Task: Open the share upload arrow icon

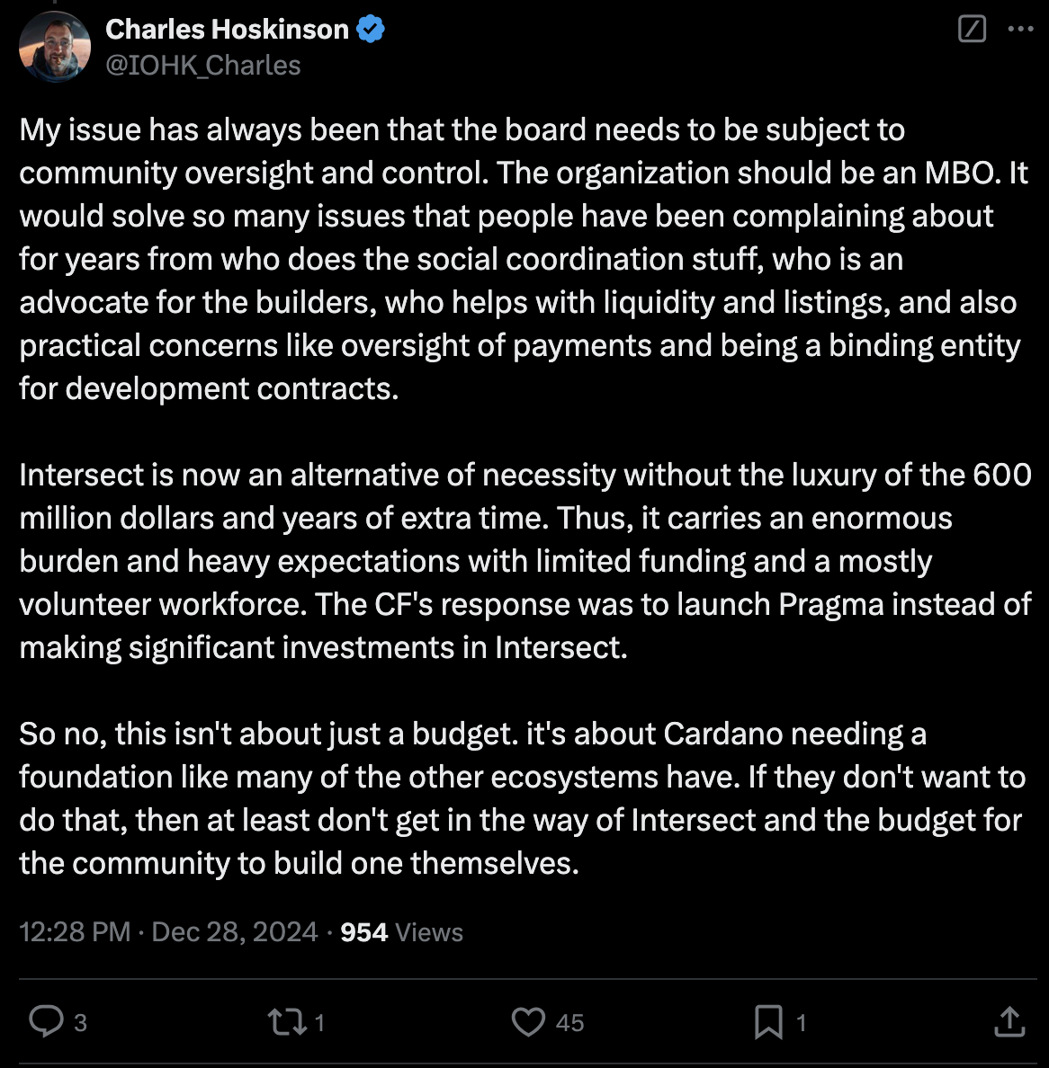Action: point(1009,1021)
